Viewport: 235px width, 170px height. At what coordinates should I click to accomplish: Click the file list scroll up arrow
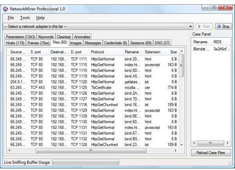(x=182, y=51)
